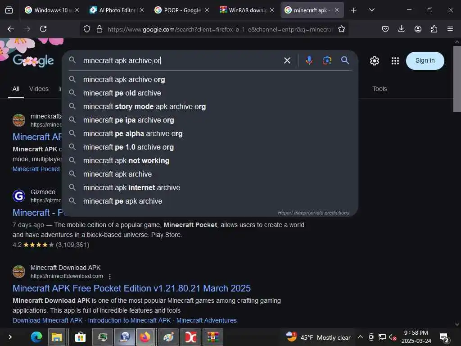Open the Firefox downloads panel
This screenshot has height=346, width=461.
[401, 29]
